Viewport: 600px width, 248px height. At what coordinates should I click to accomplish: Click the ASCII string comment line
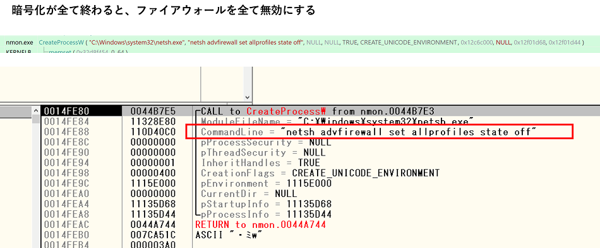coord(229,235)
